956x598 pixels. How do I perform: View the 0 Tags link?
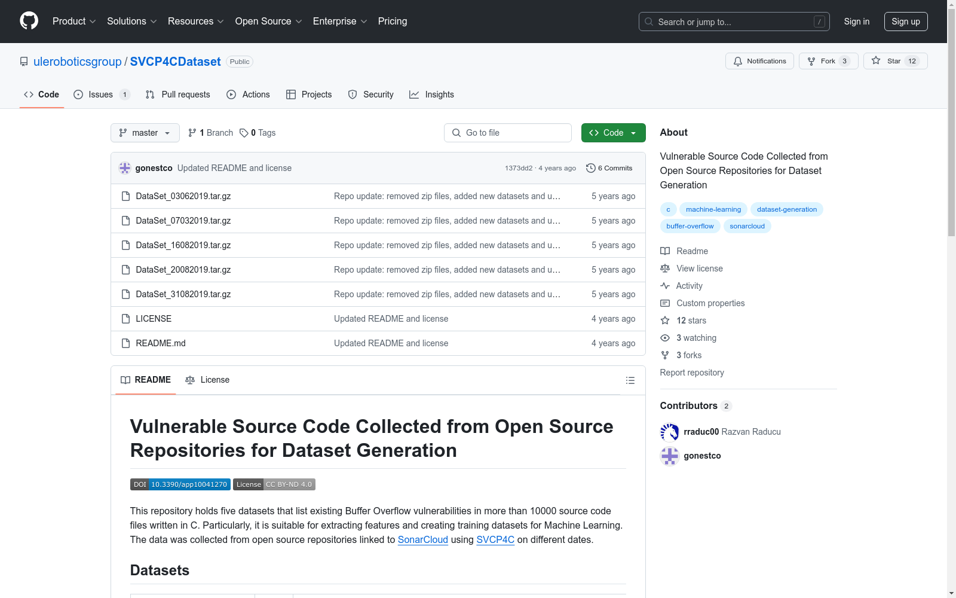[258, 133]
